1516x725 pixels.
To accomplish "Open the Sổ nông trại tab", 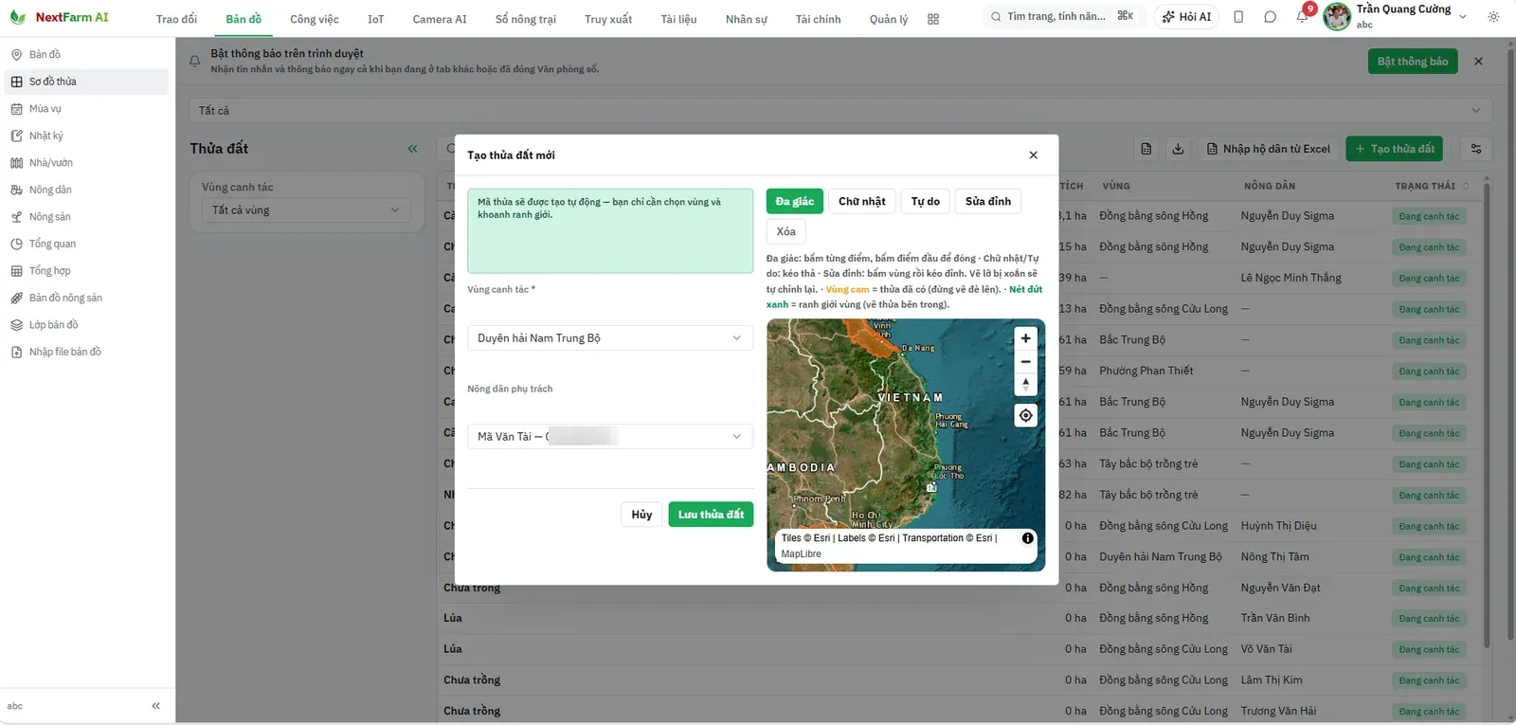I will pyautogui.click(x=526, y=19).
